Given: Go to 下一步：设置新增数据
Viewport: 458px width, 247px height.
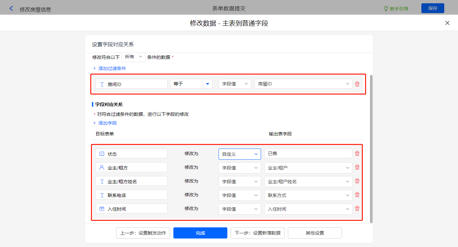Looking at the screenshot, I should click(x=257, y=233).
